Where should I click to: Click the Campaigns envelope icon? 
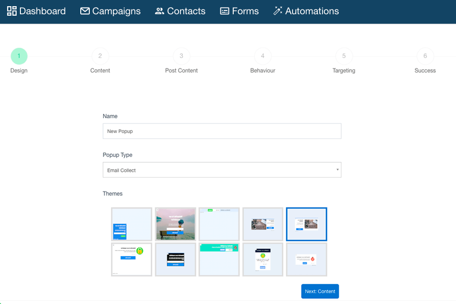pyautogui.click(x=85, y=10)
